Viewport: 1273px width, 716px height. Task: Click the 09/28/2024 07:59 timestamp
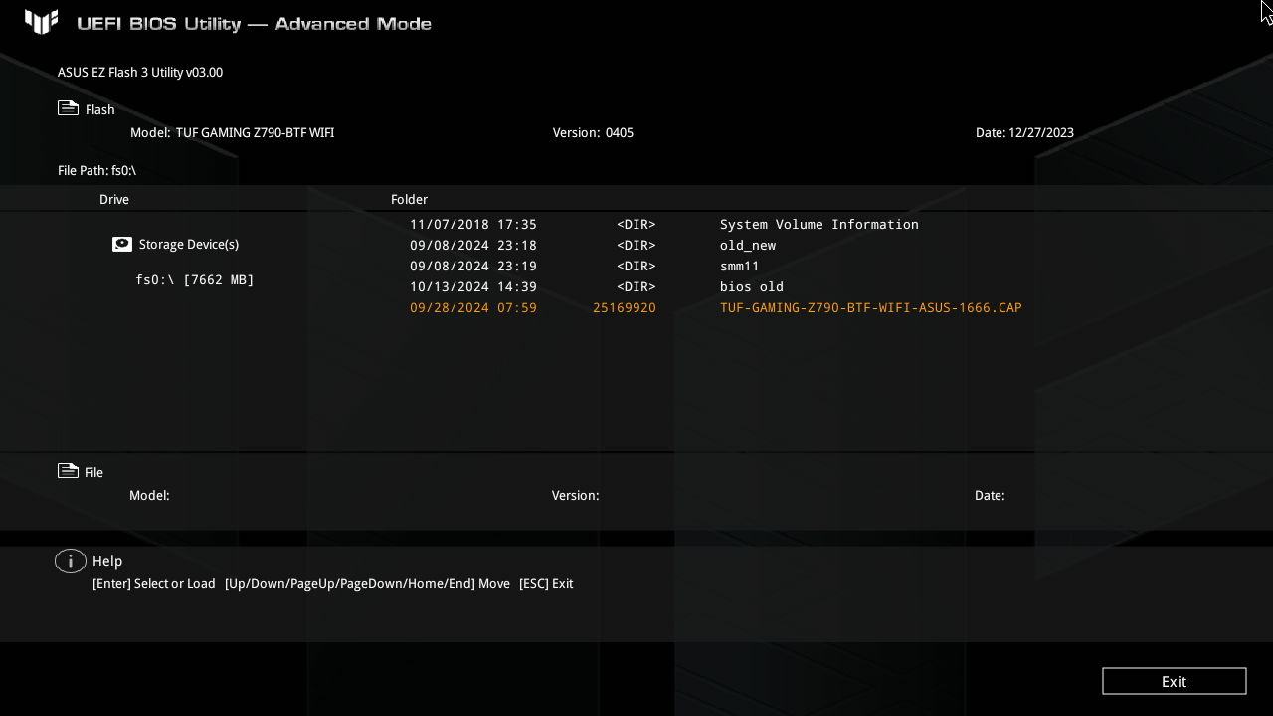click(473, 307)
